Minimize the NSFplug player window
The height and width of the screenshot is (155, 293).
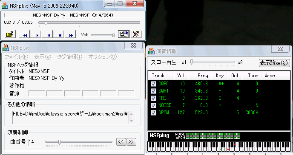pyautogui.click(x=109, y=4)
